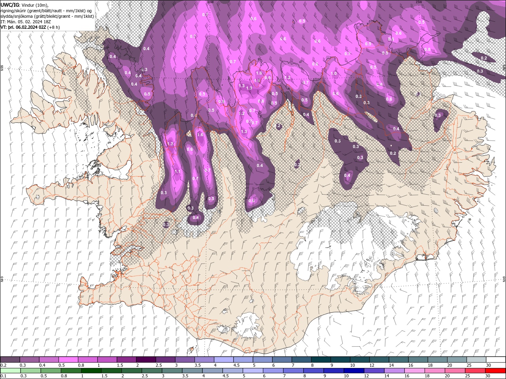The width and height of the screenshot is (506, 379).
Task: Click the snow legend swatch for 0.2–0.3 mm
Action: click(x=10, y=360)
